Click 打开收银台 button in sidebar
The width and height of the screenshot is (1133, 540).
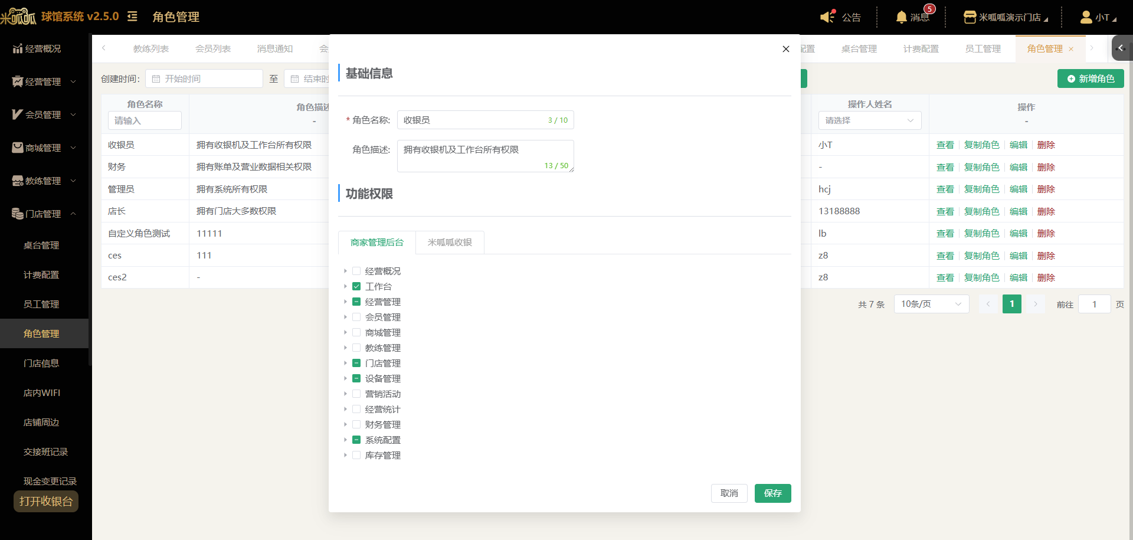pyautogui.click(x=46, y=502)
